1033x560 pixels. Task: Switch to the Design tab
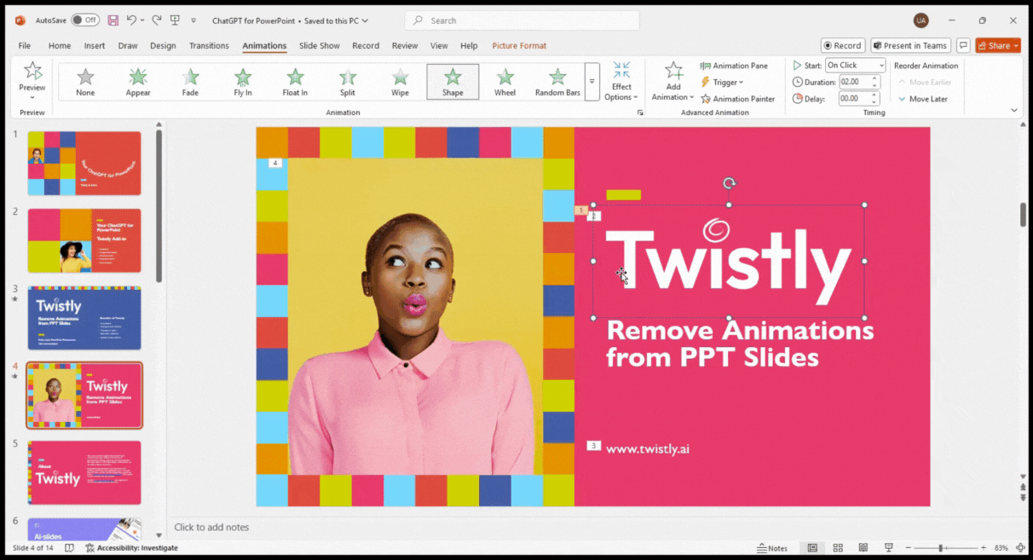point(163,46)
